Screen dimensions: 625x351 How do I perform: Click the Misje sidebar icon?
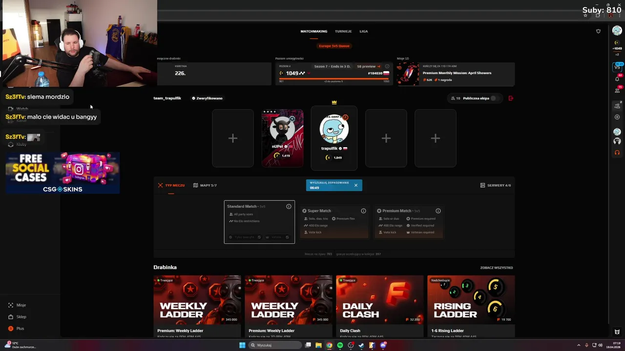[x=11, y=305]
